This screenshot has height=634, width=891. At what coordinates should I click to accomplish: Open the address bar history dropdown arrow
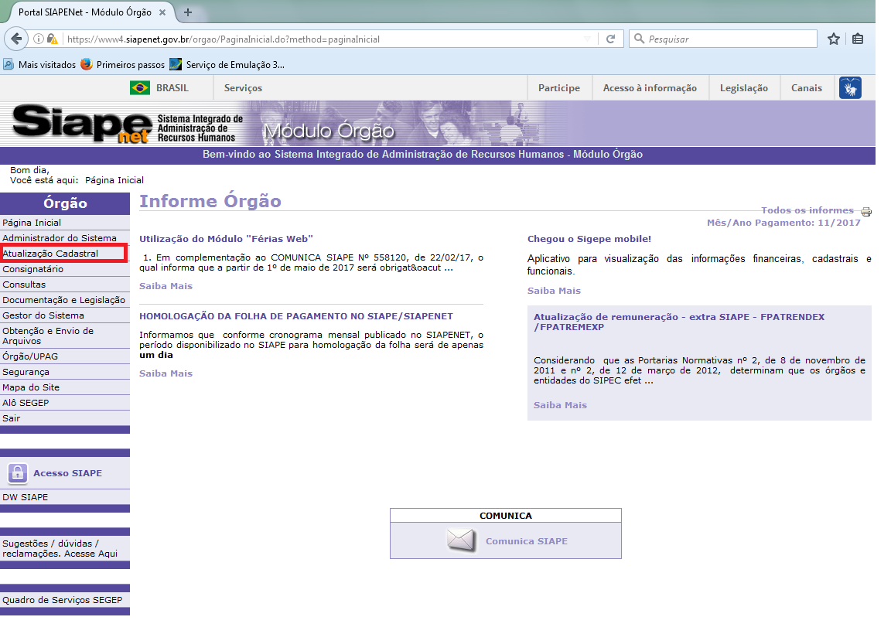coord(588,39)
